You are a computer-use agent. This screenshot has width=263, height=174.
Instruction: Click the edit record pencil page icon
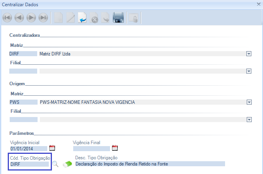point(70,17)
